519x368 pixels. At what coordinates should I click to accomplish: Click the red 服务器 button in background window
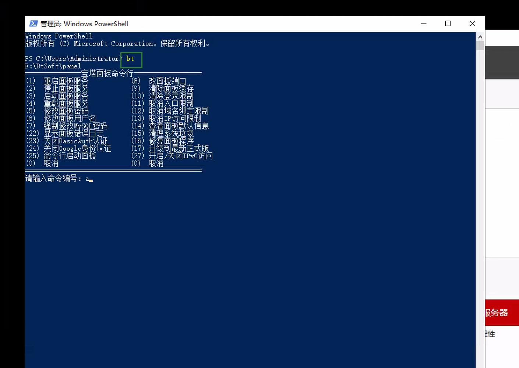pos(502,313)
